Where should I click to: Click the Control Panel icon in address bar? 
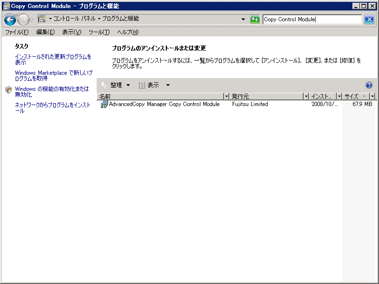42,19
